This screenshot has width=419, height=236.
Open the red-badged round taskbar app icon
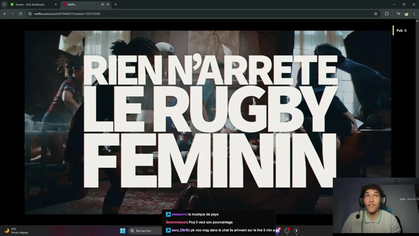click(x=287, y=231)
